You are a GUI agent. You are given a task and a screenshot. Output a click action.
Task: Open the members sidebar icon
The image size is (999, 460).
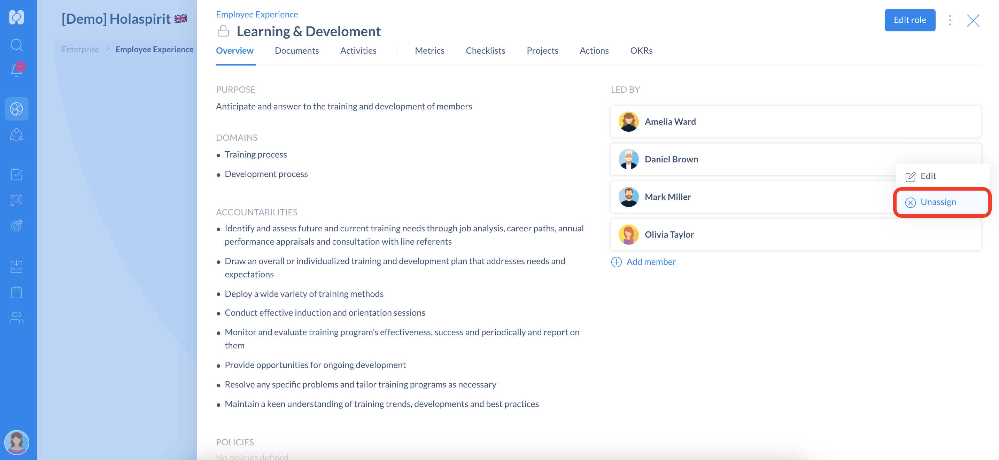coord(17,318)
